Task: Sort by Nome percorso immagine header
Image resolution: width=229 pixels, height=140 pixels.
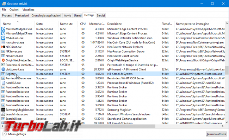Action: click(x=199, y=24)
